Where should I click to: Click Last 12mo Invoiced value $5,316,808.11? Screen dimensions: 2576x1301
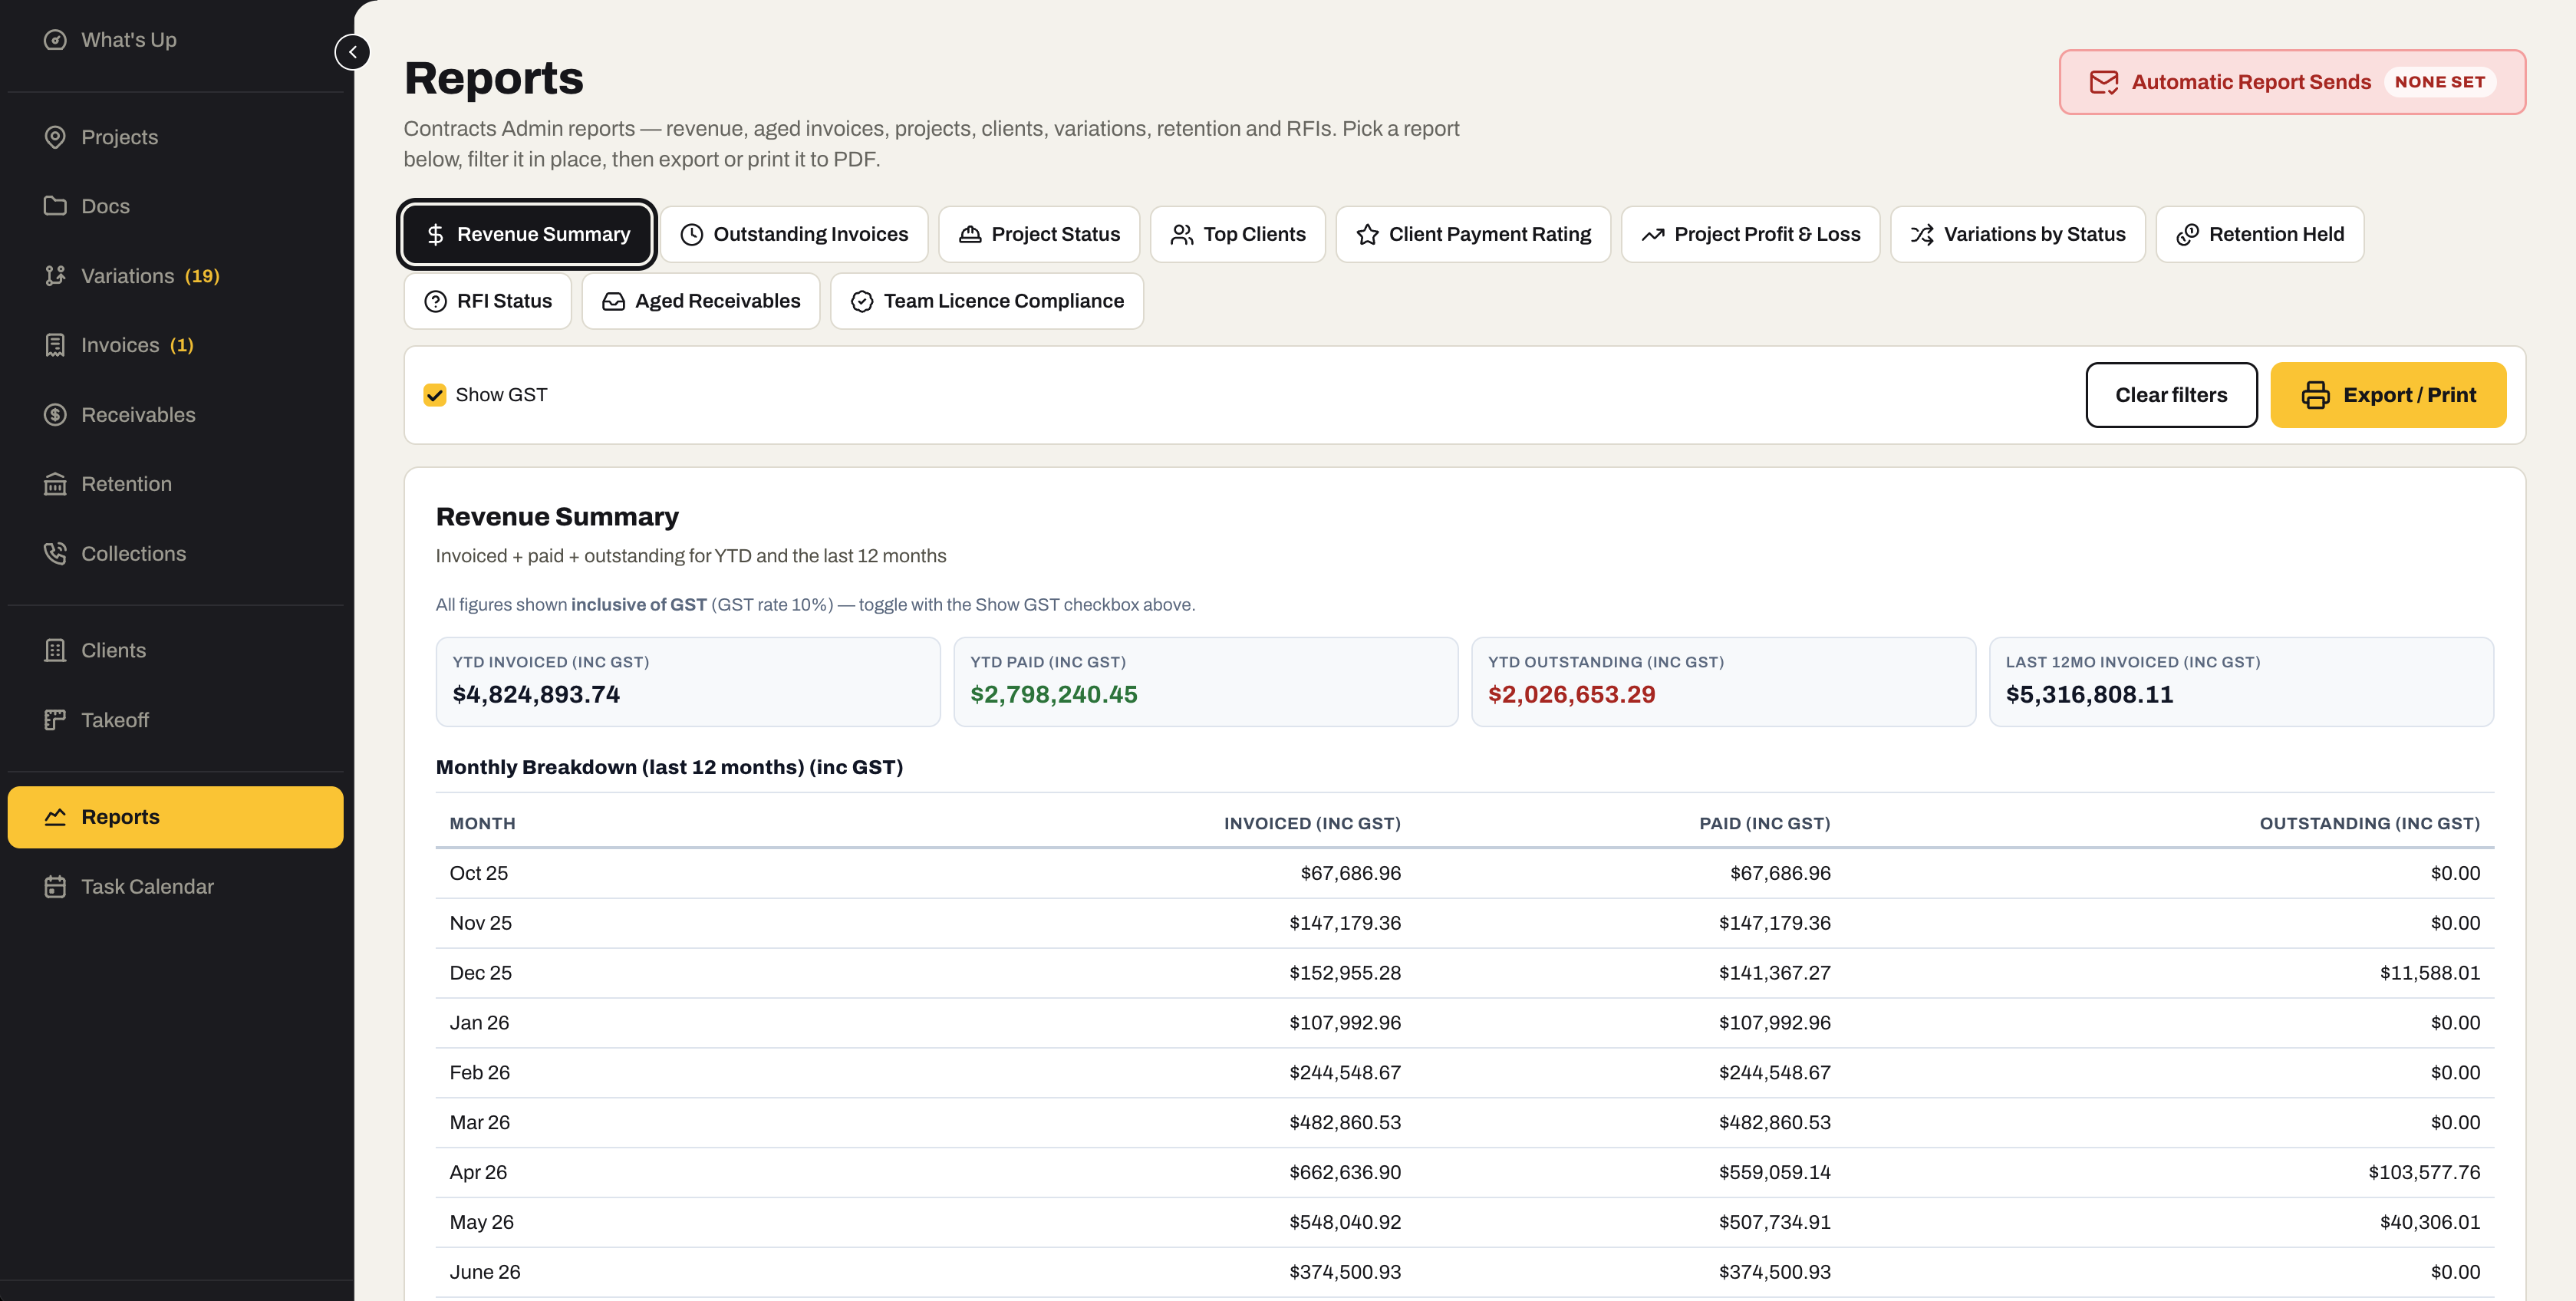(2089, 695)
